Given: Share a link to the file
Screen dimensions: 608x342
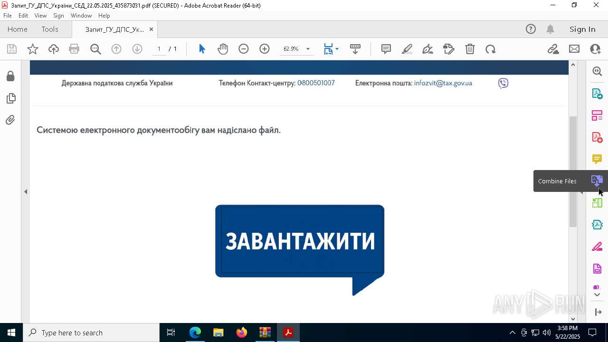Looking at the screenshot, I should pyautogui.click(x=553, y=49).
